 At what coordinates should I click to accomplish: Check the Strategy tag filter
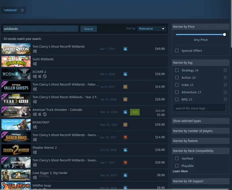coord(177,70)
